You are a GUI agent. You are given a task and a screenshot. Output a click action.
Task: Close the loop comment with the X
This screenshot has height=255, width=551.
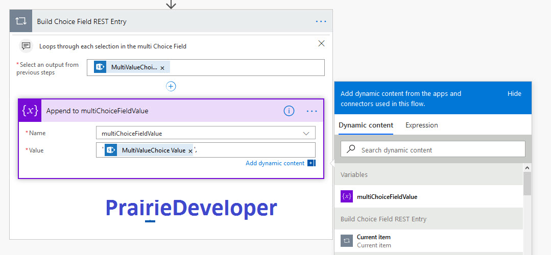coord(321,43)
